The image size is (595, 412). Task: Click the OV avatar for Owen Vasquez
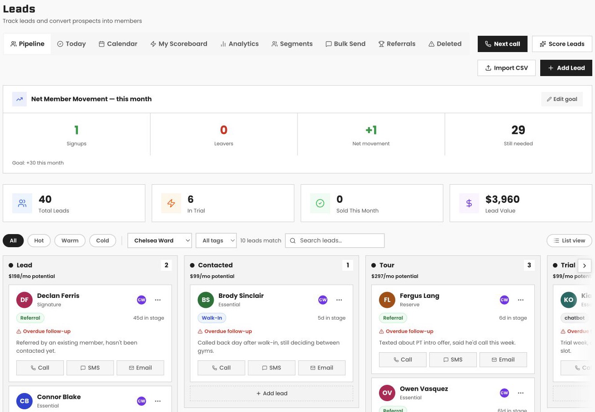(x=387, y=393)
